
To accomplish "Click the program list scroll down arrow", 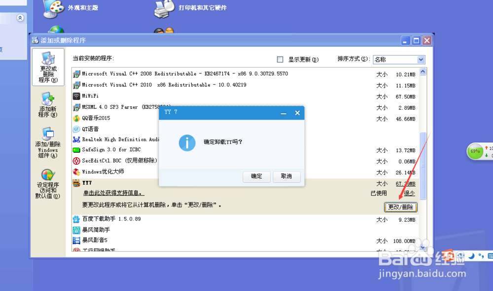I will [x=423, y=248].
